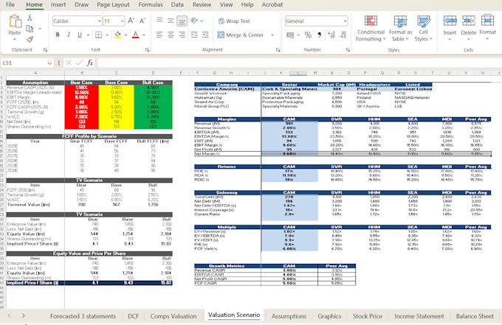Image resolution: width=502 pixels, height=325 pixels.
Task: Apply red font color
Action: (x=135, y=35)
